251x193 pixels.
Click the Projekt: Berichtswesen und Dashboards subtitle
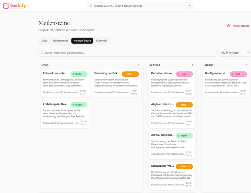66,30
